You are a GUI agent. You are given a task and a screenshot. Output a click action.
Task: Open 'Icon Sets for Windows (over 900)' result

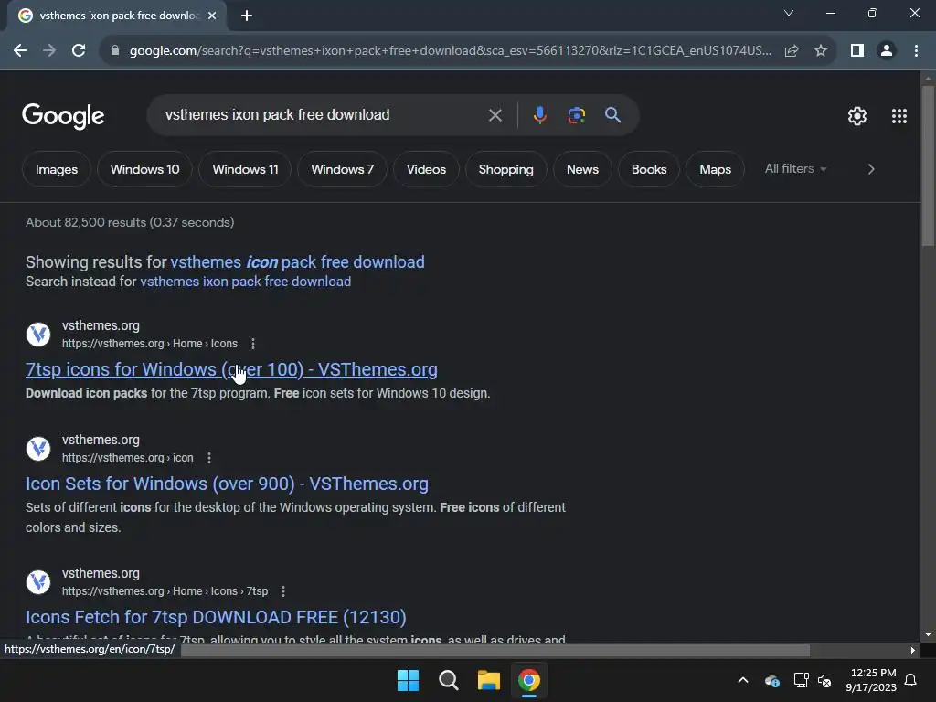tap(227, 484)
